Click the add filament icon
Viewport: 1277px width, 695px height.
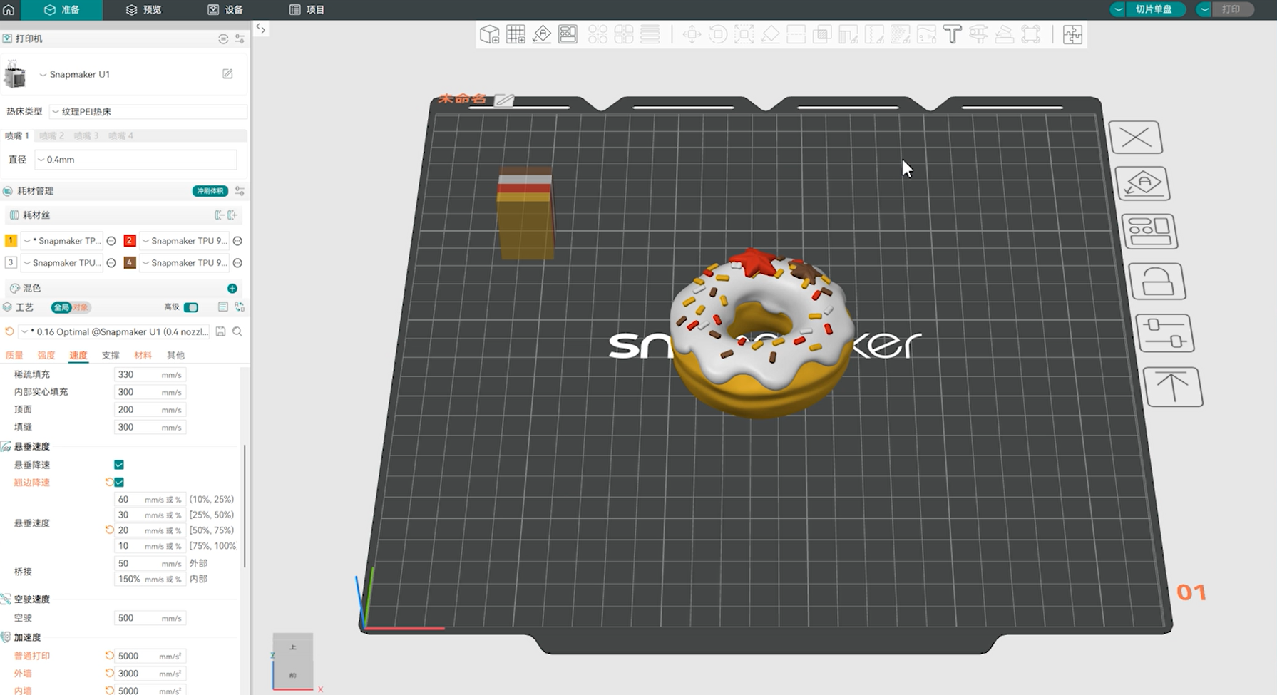point(232,215)
